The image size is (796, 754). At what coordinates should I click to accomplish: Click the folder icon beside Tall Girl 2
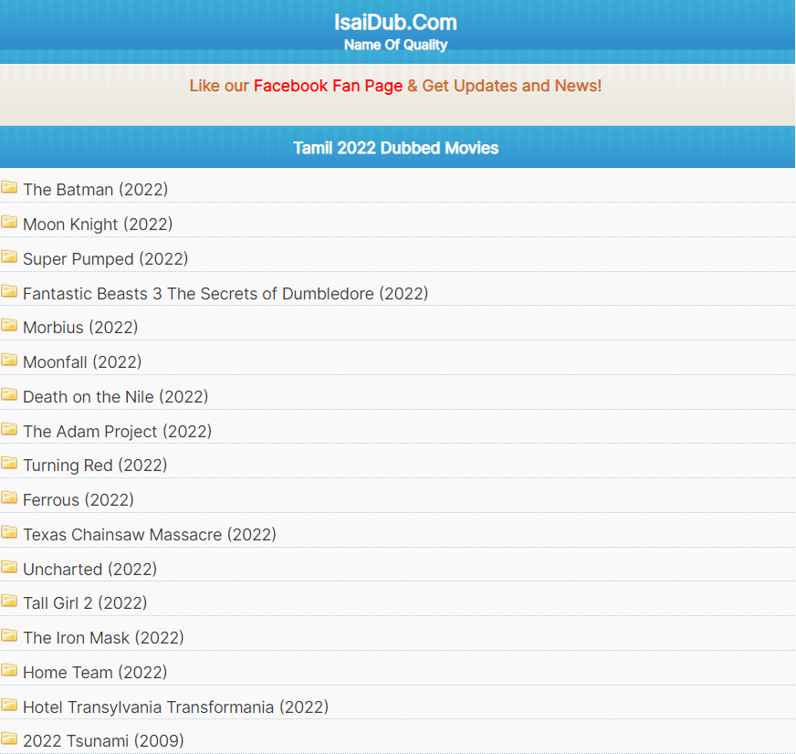point(9,601)
